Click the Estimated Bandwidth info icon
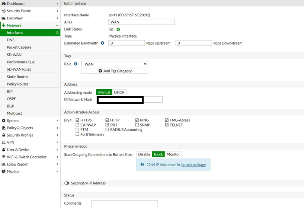The image size is (304, 208). coord(102,43)
